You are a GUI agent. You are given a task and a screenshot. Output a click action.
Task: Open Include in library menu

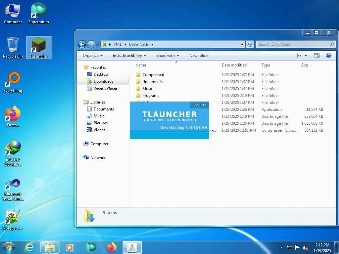pos(129,56)
